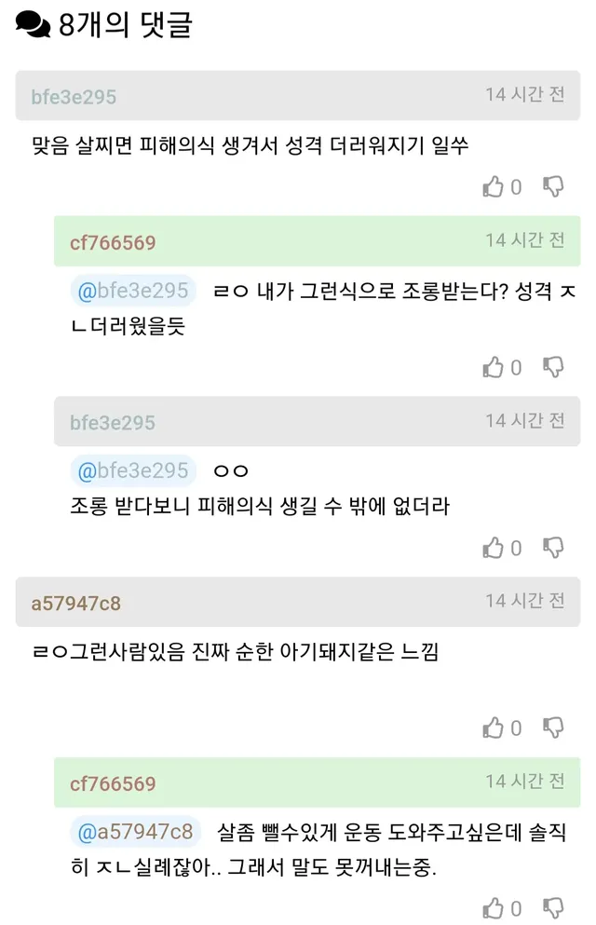Open the @bfe3e295 mention above ㅇㅇ reply
Screen dimensions: 596x925
pos(133,471)
